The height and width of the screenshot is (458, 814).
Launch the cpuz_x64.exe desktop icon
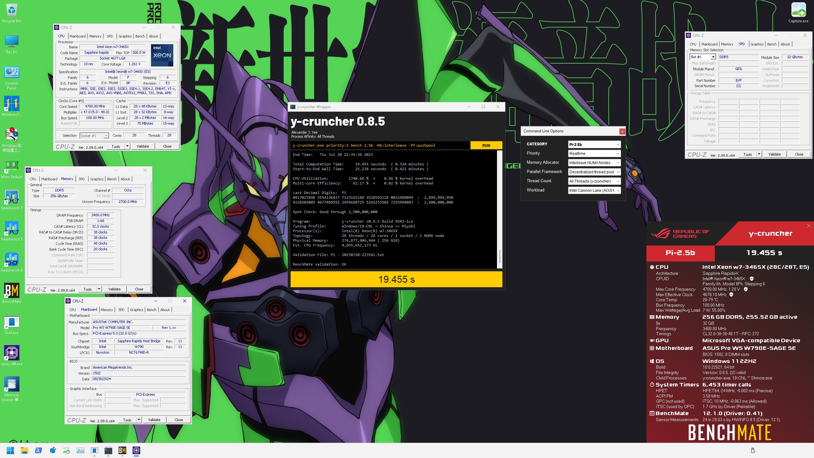pos(12,355)
